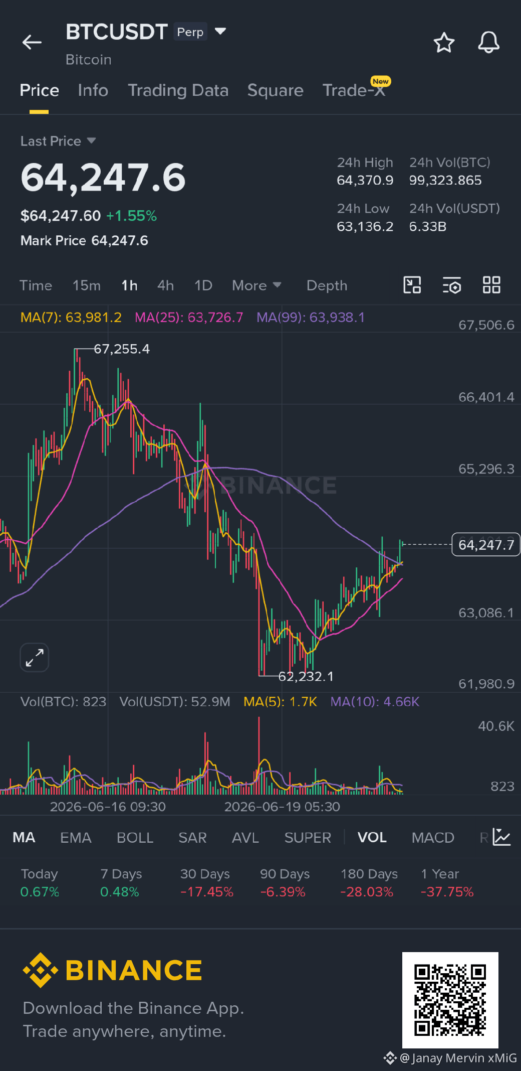Toggle the MA indicator
This screenshot has width=521, height=1071.
24,837
